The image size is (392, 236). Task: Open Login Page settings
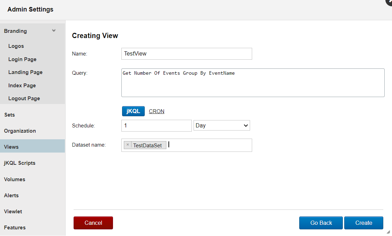tap(22, 59)
